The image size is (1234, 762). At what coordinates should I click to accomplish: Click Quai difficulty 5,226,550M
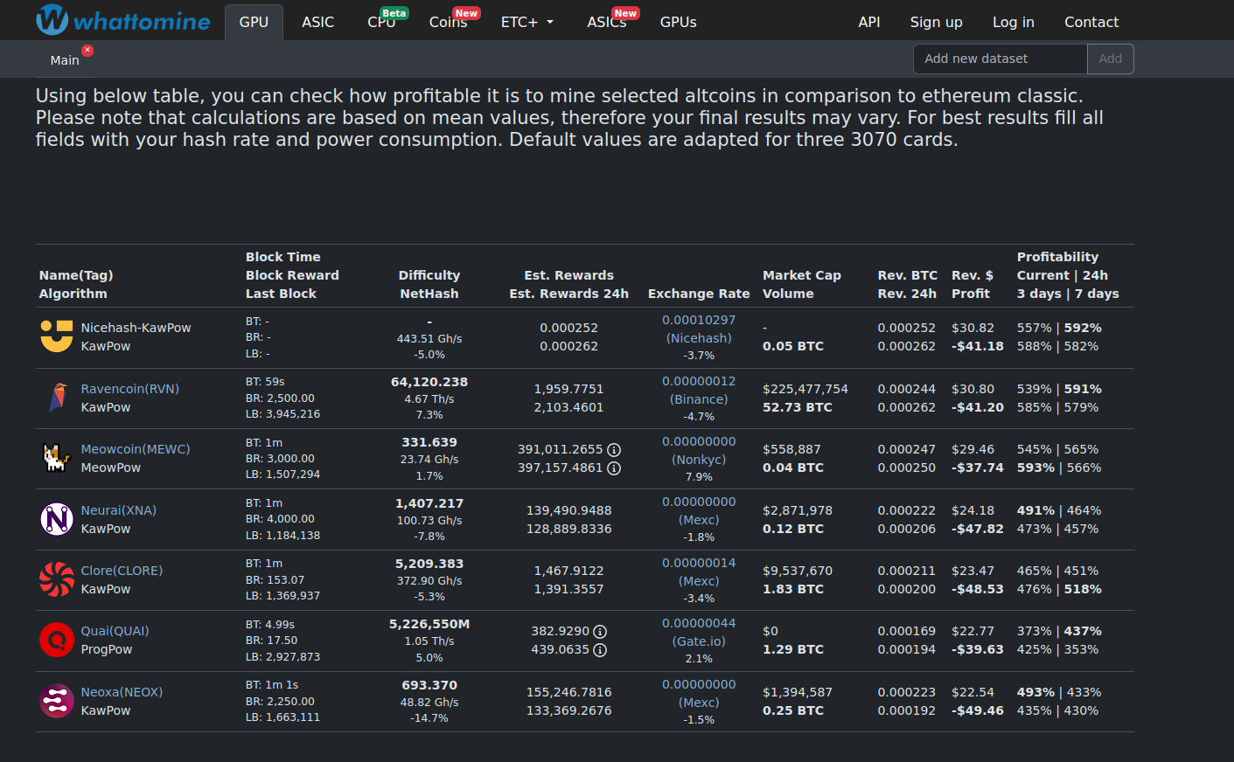[x=429, y=624]
